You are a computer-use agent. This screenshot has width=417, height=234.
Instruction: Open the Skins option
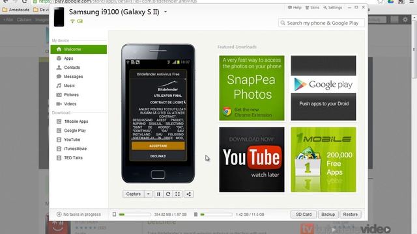point(312,8)
